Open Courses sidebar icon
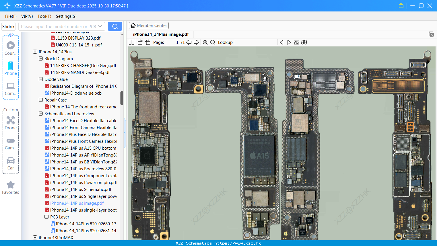437x246 pixels. [11, 48]
